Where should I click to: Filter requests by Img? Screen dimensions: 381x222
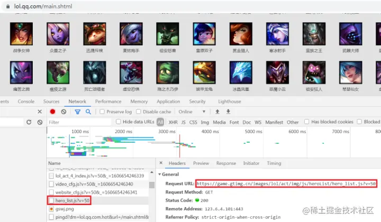pyautogui.click(x=205, y=122)
